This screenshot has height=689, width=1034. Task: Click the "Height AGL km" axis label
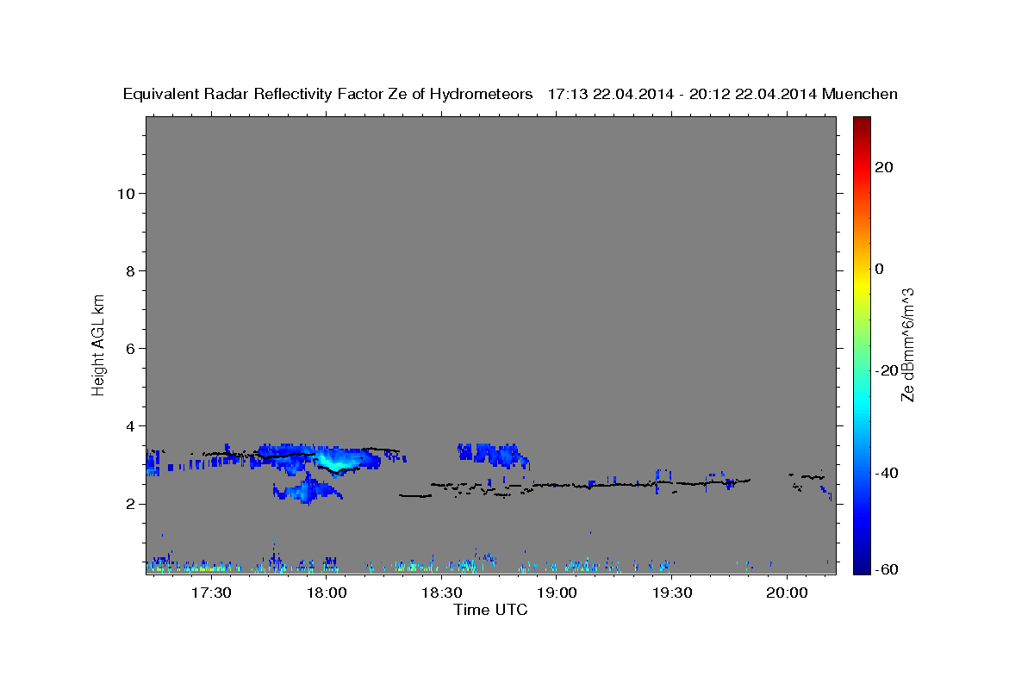(98, 344)
